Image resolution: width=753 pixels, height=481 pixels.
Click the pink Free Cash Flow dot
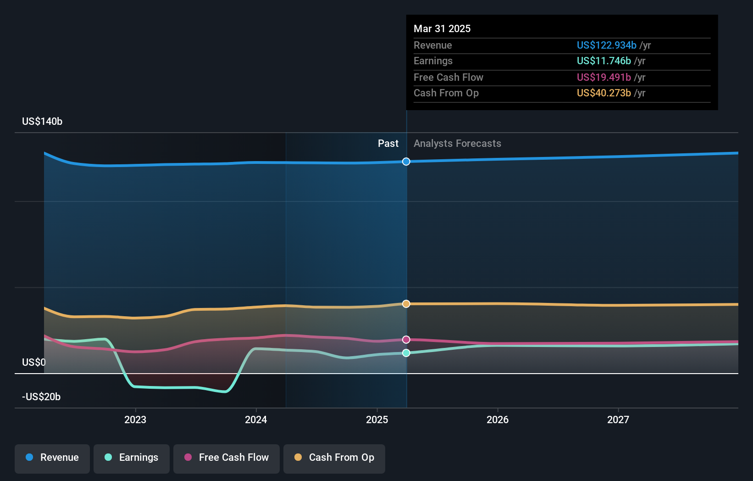pyautogui.click(x=188, y=457)
